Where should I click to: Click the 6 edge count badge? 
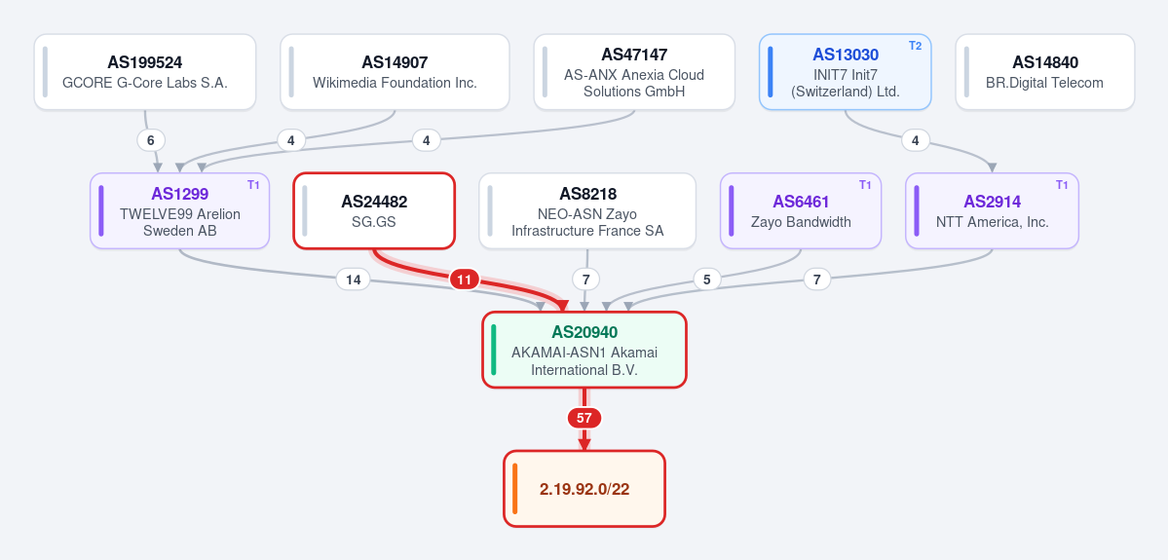point(150,140)
